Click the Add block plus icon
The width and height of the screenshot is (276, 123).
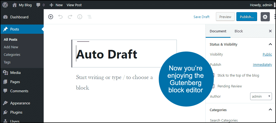pyautogui.click(x=51, y=17)
